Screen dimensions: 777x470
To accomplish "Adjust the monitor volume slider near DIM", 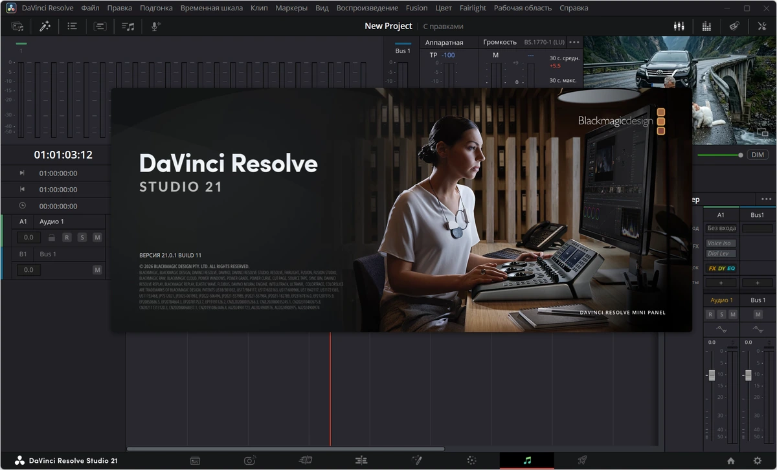I will (x=720, y=155).
